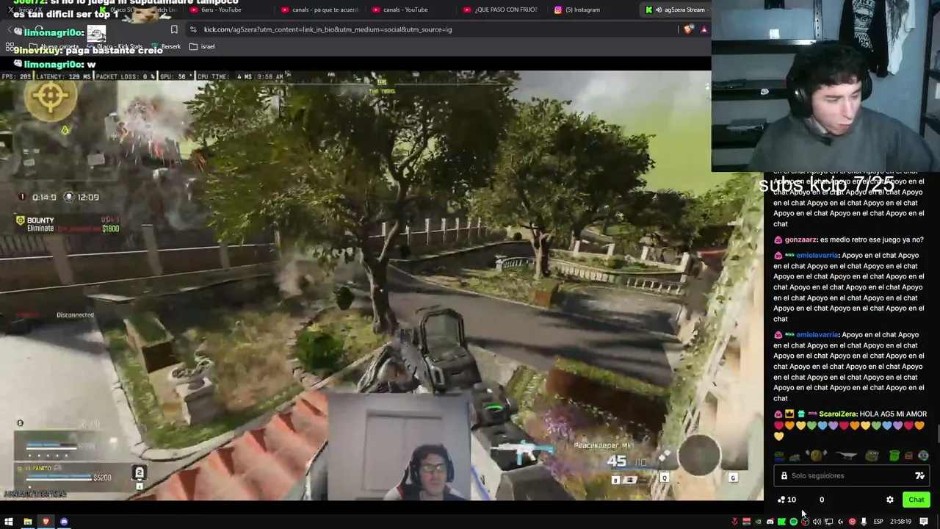This screenshot has width=940, height=529.
Task: Click the small webcam overlay at bottom of stream
Action: pos(400,448)
